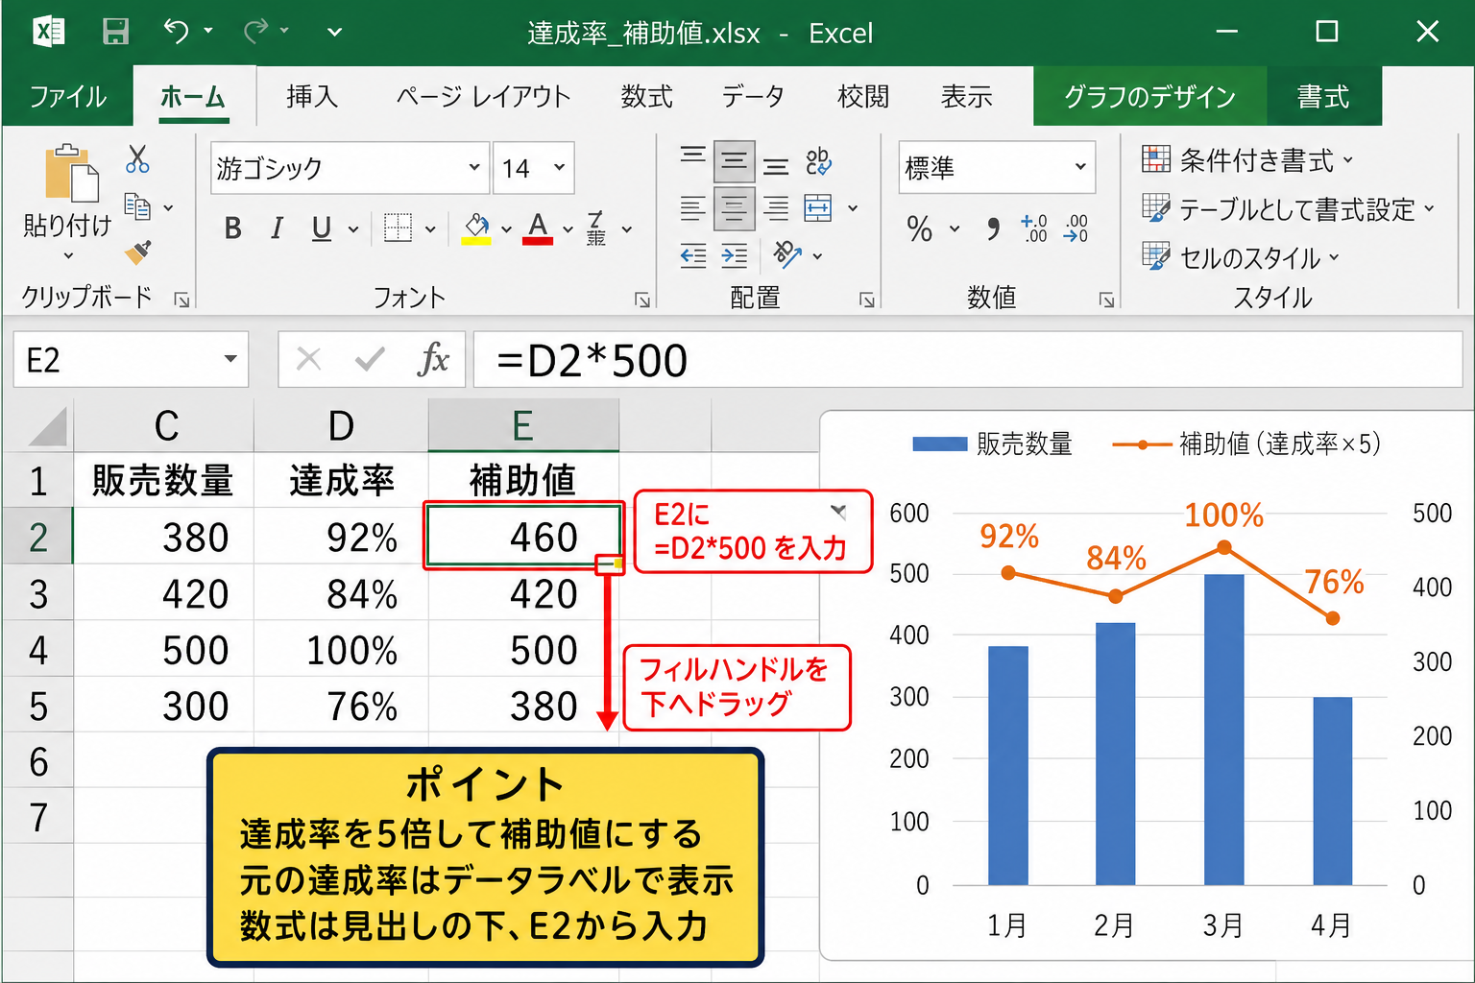Click the Save icon in title bar
The height and width of the screenshot is (983, 1475).
tap(115, 32)
